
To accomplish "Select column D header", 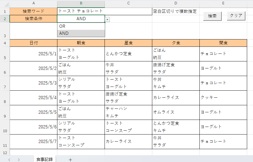I will 176,3.
